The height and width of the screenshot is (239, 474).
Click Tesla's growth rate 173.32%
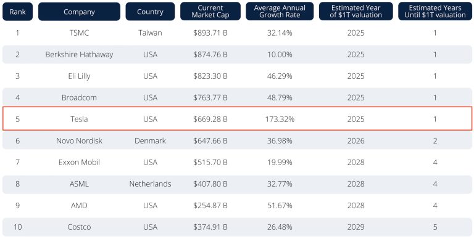[x=280, y=119]
